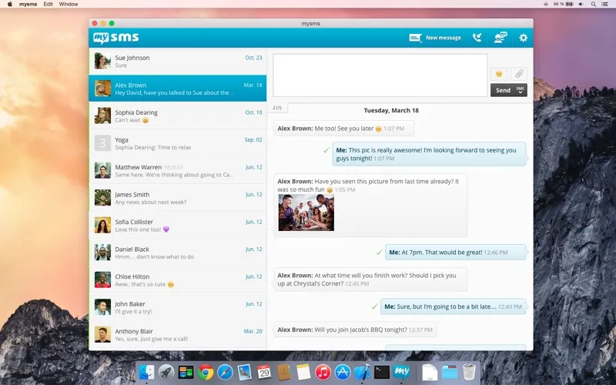The width and height of the screenshot is (616, 385).
Task: Click 'Will you join Jacob's BBQ tonight?' message
Action: pyautogui.click(x=355, y=330)
